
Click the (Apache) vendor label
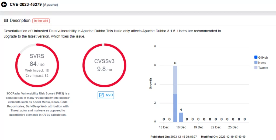pos(50,5)
